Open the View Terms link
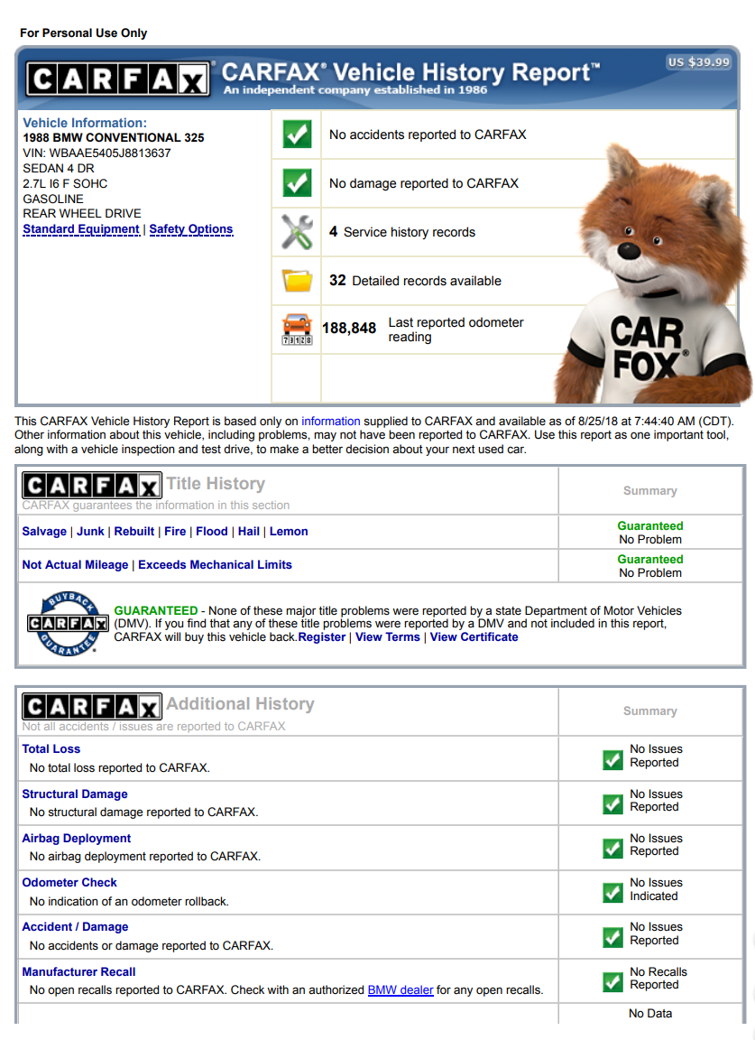The height and width of the screenshot is (1040, 755). tap(388, 636)
